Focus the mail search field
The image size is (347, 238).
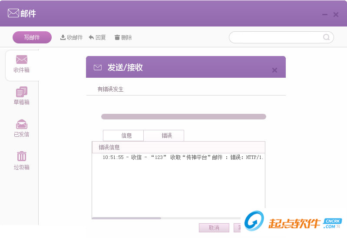(x=276, y=37)
